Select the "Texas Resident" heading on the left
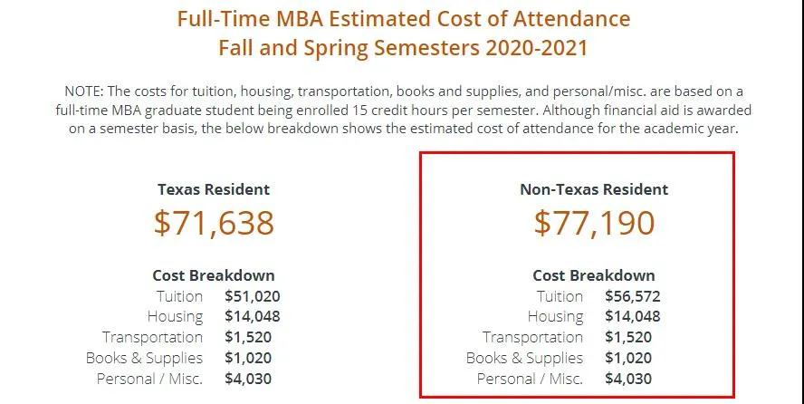 (x=214, y=189)
